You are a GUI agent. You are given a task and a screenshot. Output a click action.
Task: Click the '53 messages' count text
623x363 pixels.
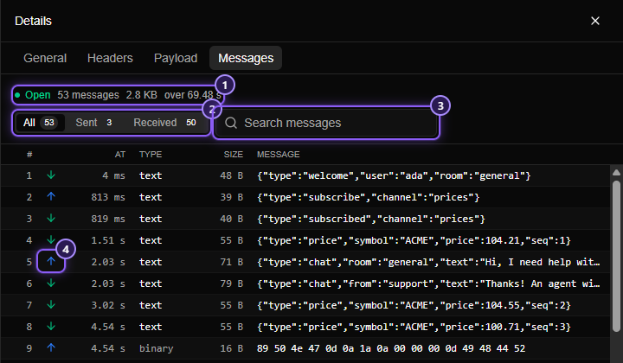tap(88, 95)
